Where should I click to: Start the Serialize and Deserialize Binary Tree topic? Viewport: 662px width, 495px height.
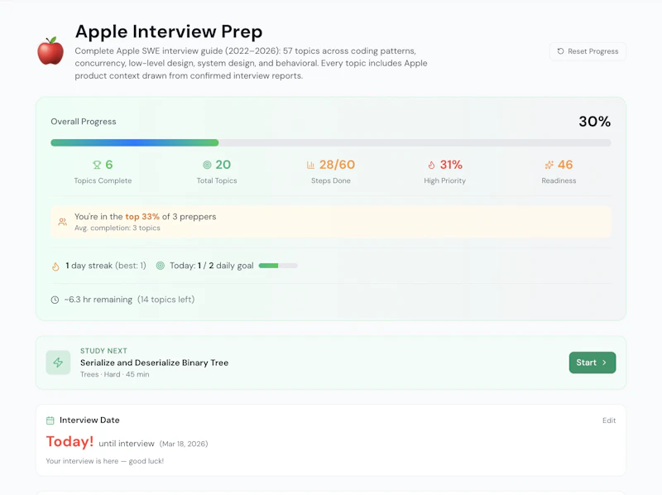592,363
